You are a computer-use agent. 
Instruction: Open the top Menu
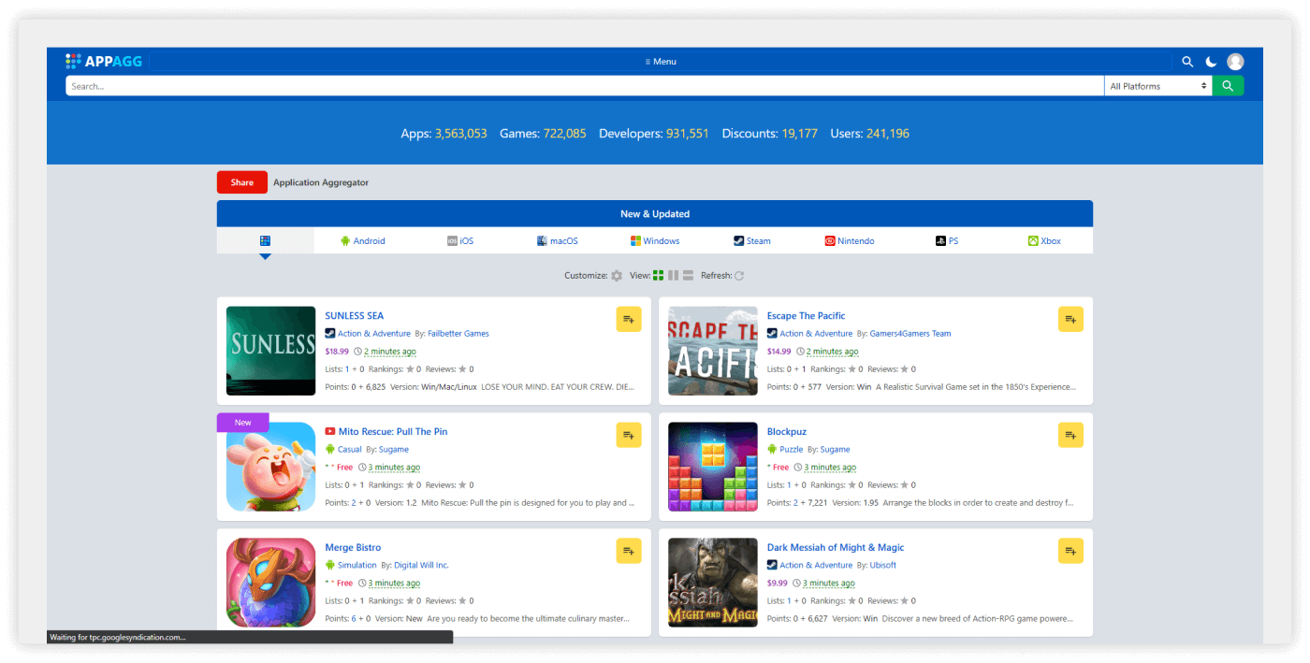[661, 62]
